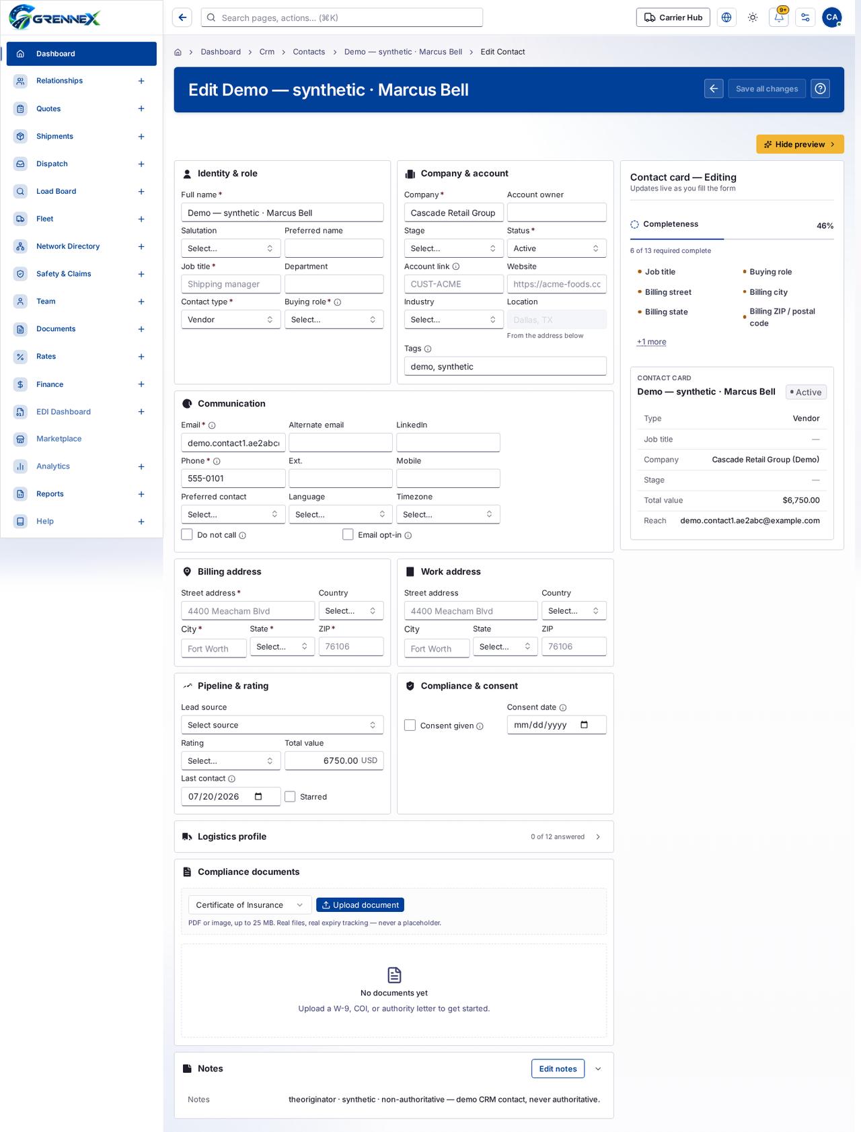Open display settings sliders icon
This screenshot has width=861, height=1132.
(805, 17)
